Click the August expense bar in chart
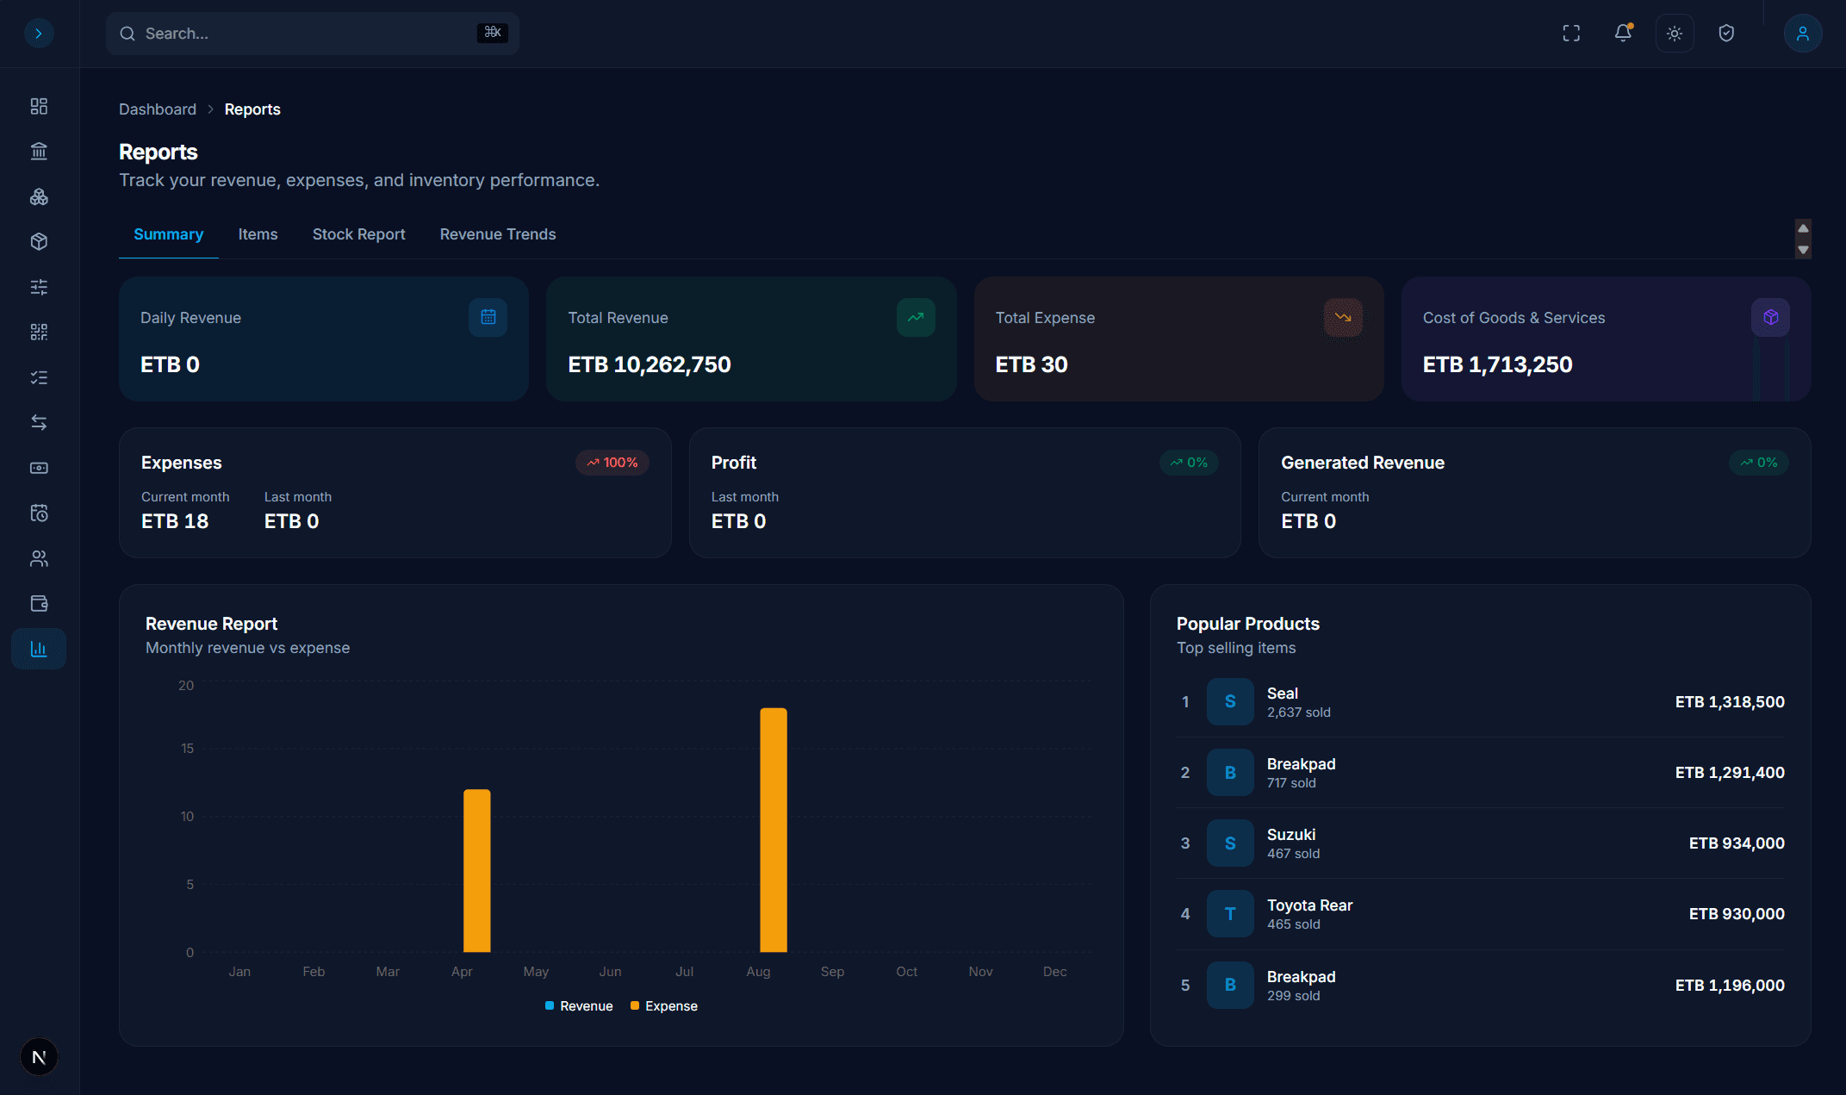Viewport: 1846px width, 1095px height. (774, 831)
